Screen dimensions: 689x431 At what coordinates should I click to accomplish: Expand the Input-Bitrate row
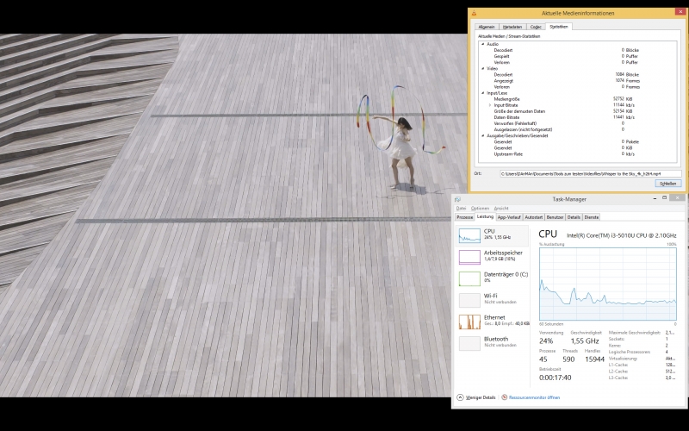pos(490,105)
